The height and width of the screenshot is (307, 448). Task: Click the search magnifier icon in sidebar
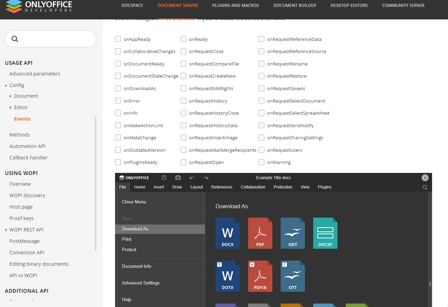[15, 39]
